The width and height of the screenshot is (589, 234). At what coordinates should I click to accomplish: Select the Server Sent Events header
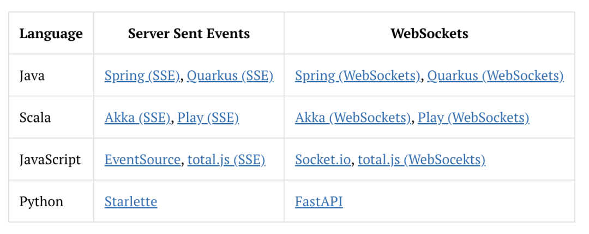coord(189,34)
